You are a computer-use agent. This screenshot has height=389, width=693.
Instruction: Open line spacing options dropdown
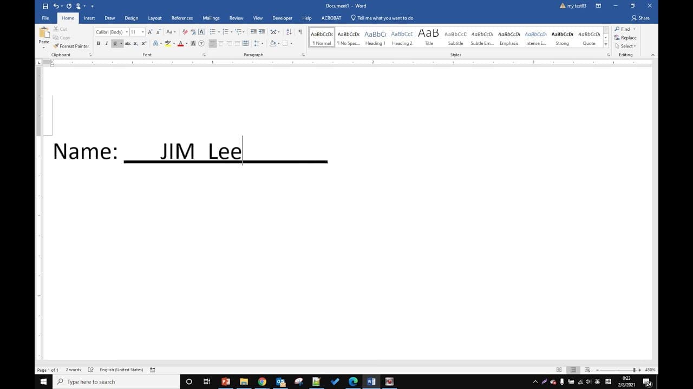point(258,43)
